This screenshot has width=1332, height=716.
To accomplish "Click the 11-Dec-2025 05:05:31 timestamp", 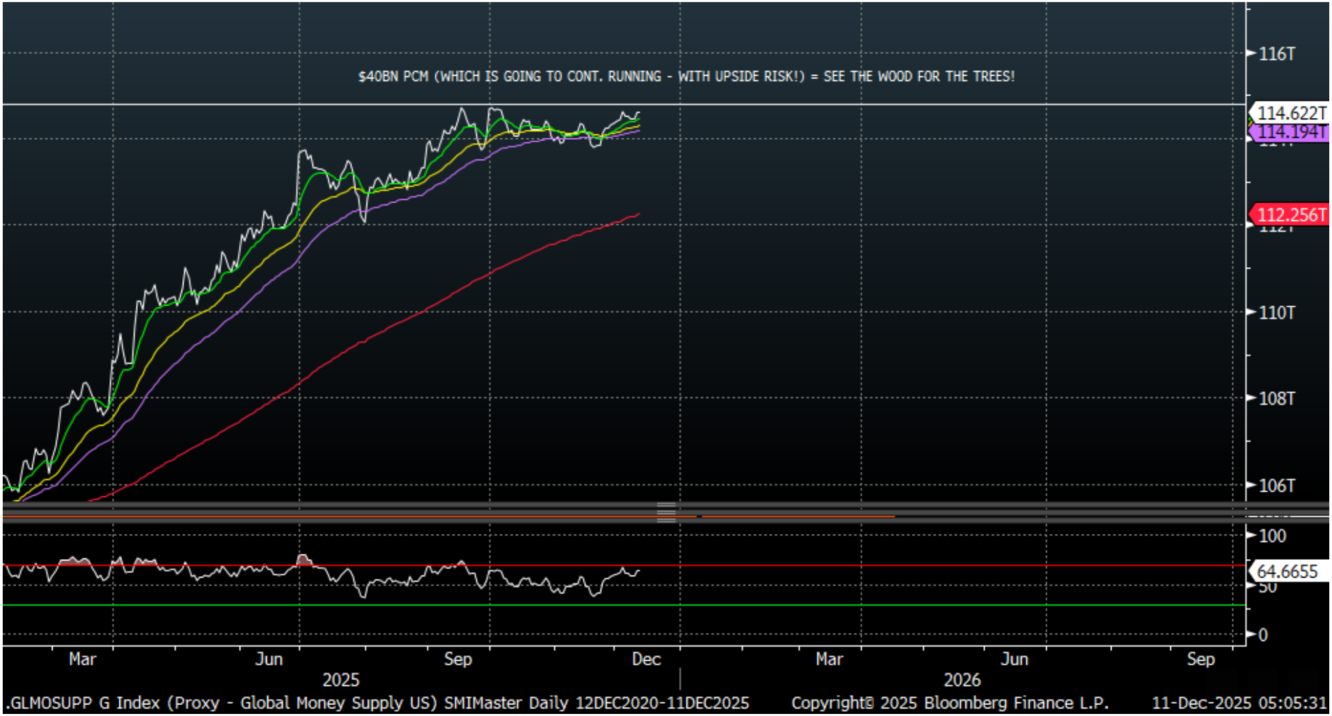I will (1239, 702).
